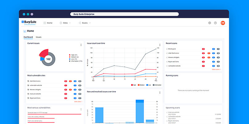Click site icon for vulnerable-website in Most vulnerable sites

pyautogui.click(x=28, y=85)
